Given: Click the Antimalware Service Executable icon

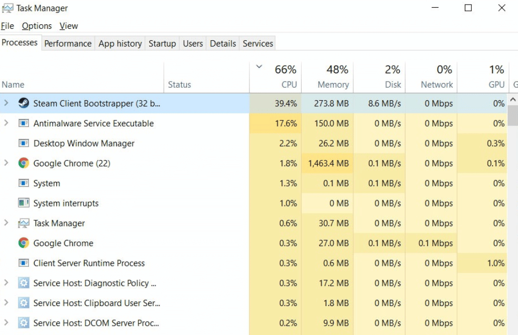Looking at the screenshot, I should pos(23,123).
